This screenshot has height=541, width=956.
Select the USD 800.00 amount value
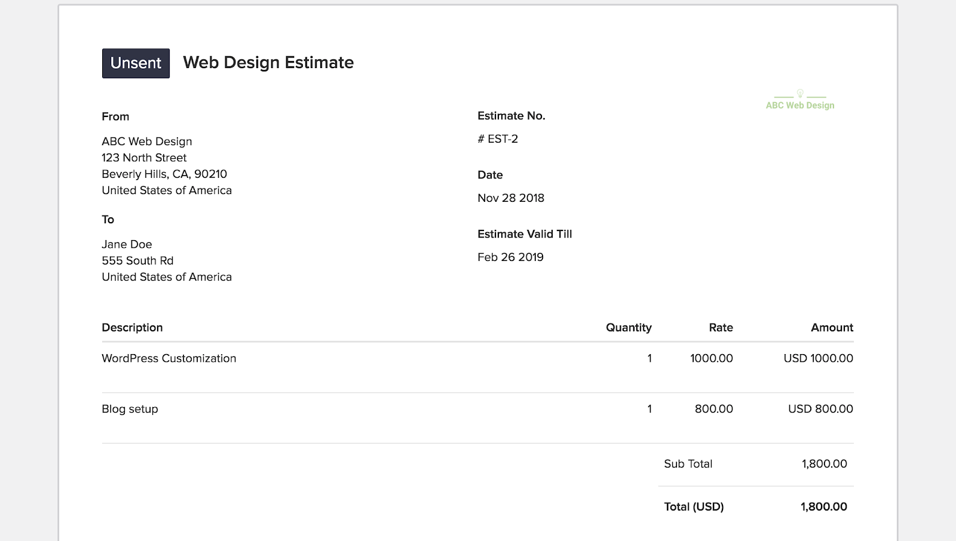click(x=820, y=409)
